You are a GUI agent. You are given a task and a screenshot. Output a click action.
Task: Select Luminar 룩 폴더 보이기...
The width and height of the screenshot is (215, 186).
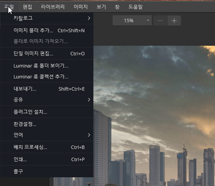[x=47, y=66]
